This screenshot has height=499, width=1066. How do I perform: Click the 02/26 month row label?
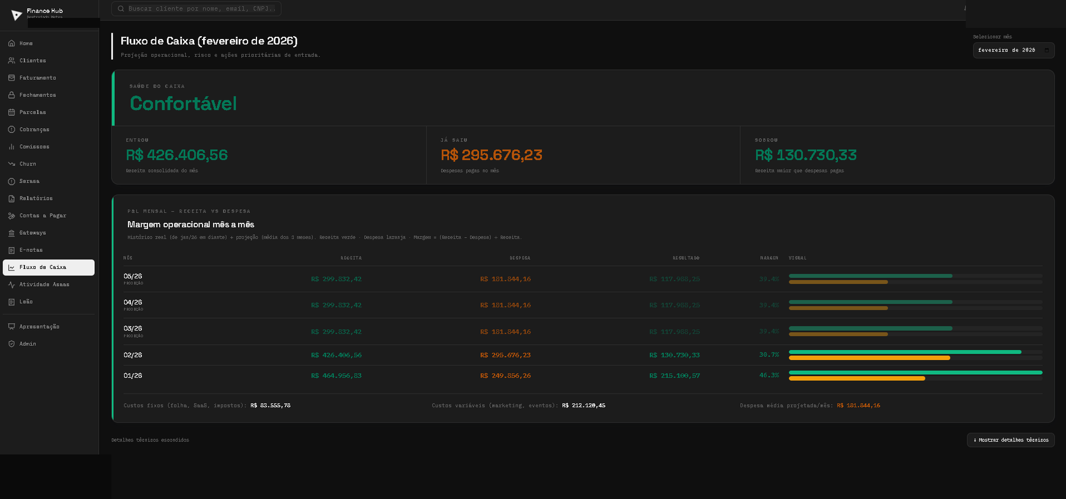(x=133, y=355)
